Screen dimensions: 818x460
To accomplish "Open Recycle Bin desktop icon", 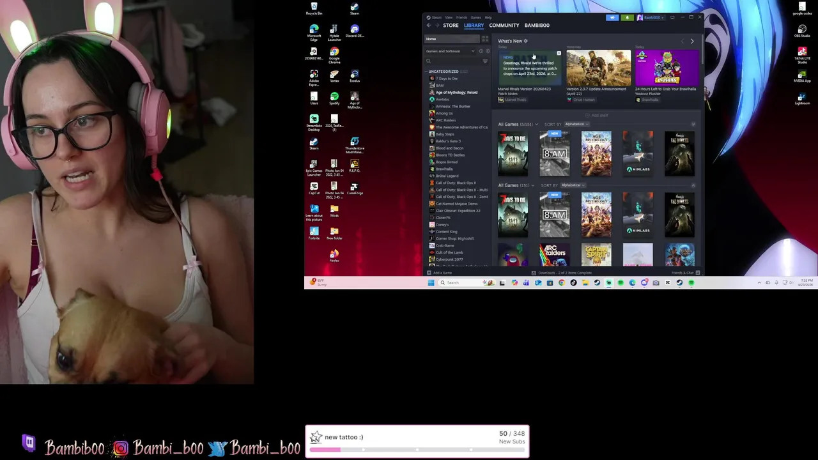I will [x=314, y=9].
